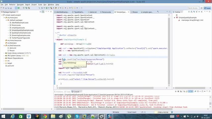Open Package Explorer view menu
The height and width of the screenshot is (119, 212).
pyautogui.click(x=46, y=12)
